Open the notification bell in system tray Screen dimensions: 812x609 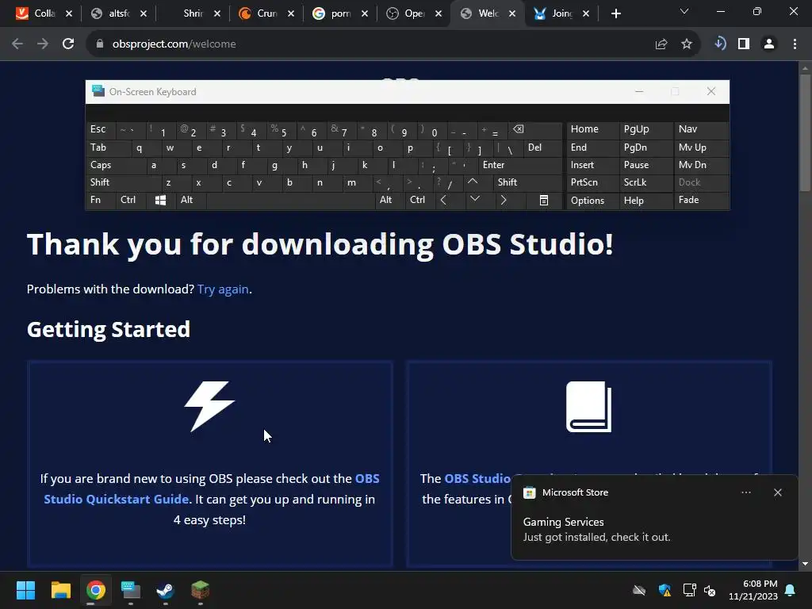coord(791,590)
